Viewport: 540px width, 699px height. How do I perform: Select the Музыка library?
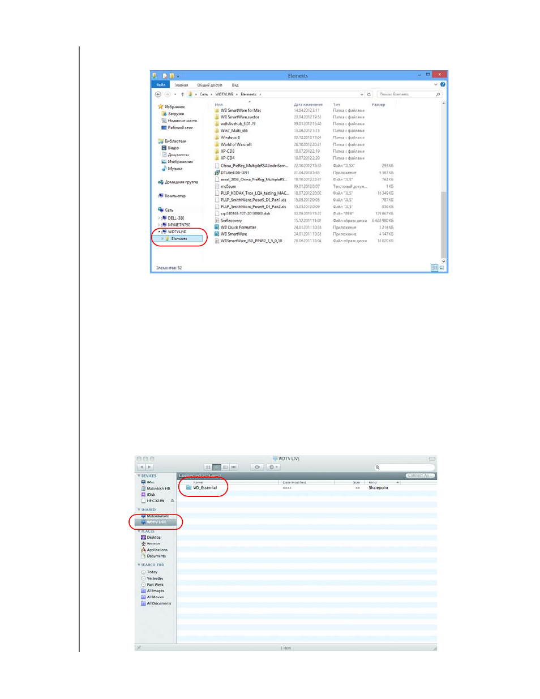click(x=172, y=168)
